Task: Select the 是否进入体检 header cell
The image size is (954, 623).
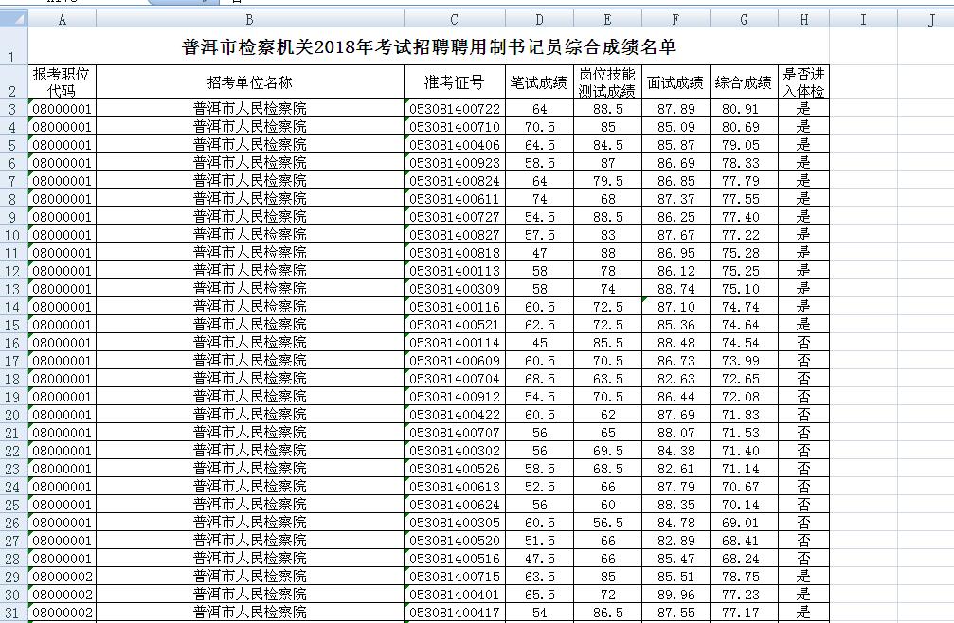Action: point(803,82)
